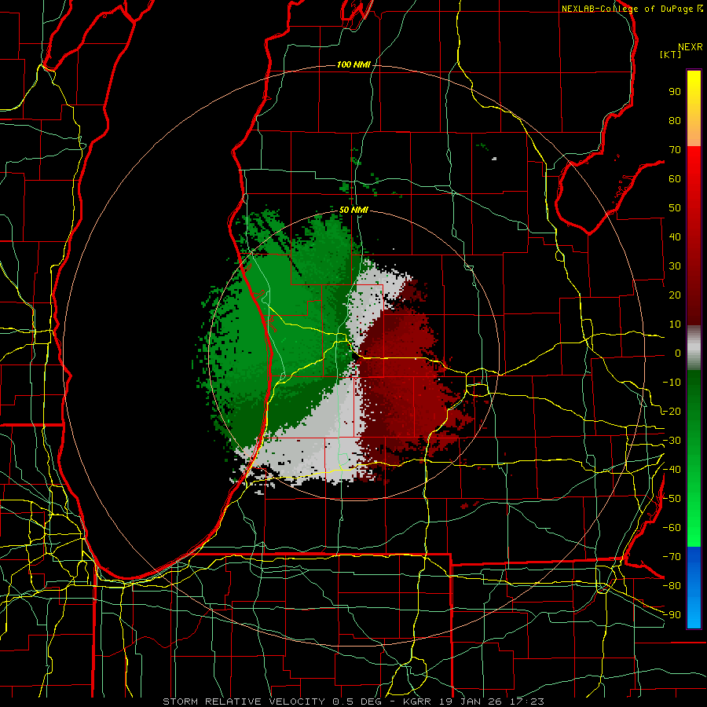This screenshot has height=707, width=707.
Task: Click the gray zero-velocity colorbar segment
Action: [x=694, y=348]
